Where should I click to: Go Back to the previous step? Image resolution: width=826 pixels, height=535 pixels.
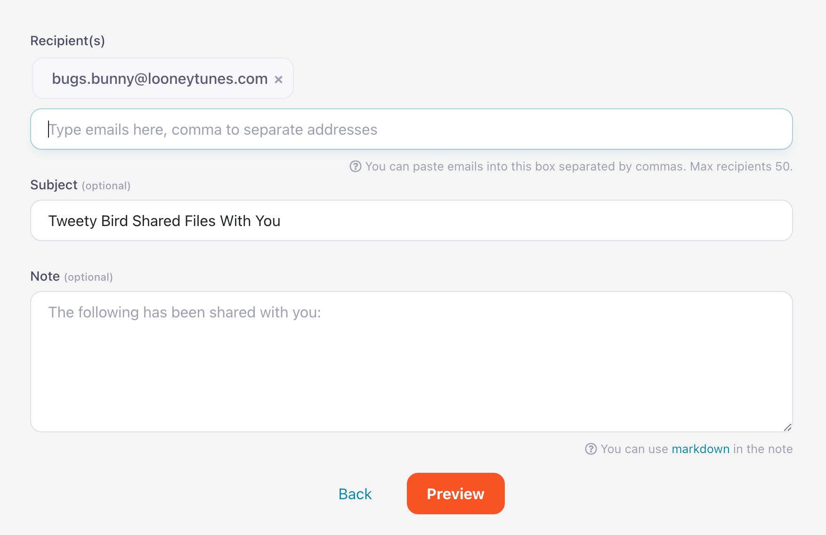click(x=355, y=494)
